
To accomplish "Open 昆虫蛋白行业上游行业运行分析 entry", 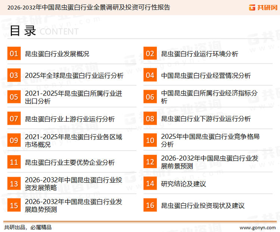I will point(69,119).
